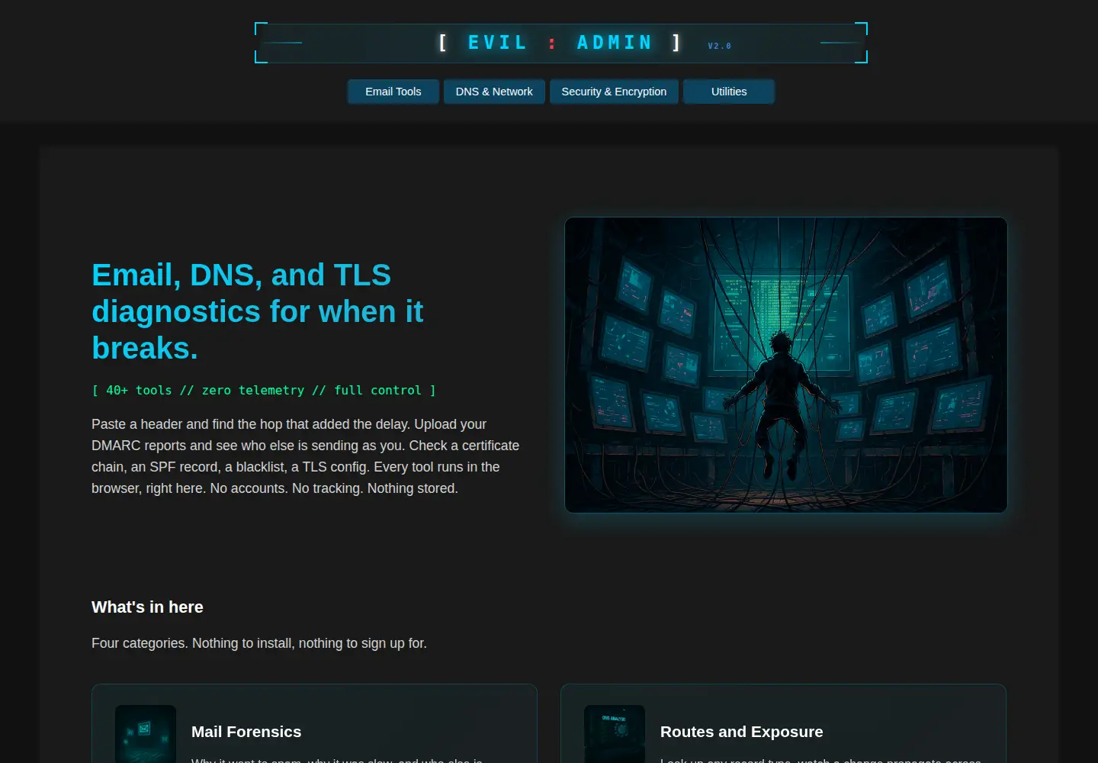The height and width of the screenshot is (763, 1098).
Task: Open the Email Tools menu
Action: tap(393, 92)
